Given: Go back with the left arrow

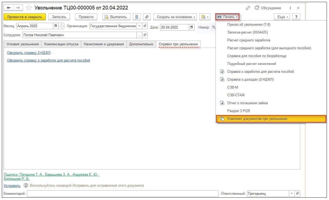Looking at the screenshot, I should [9, 8].
